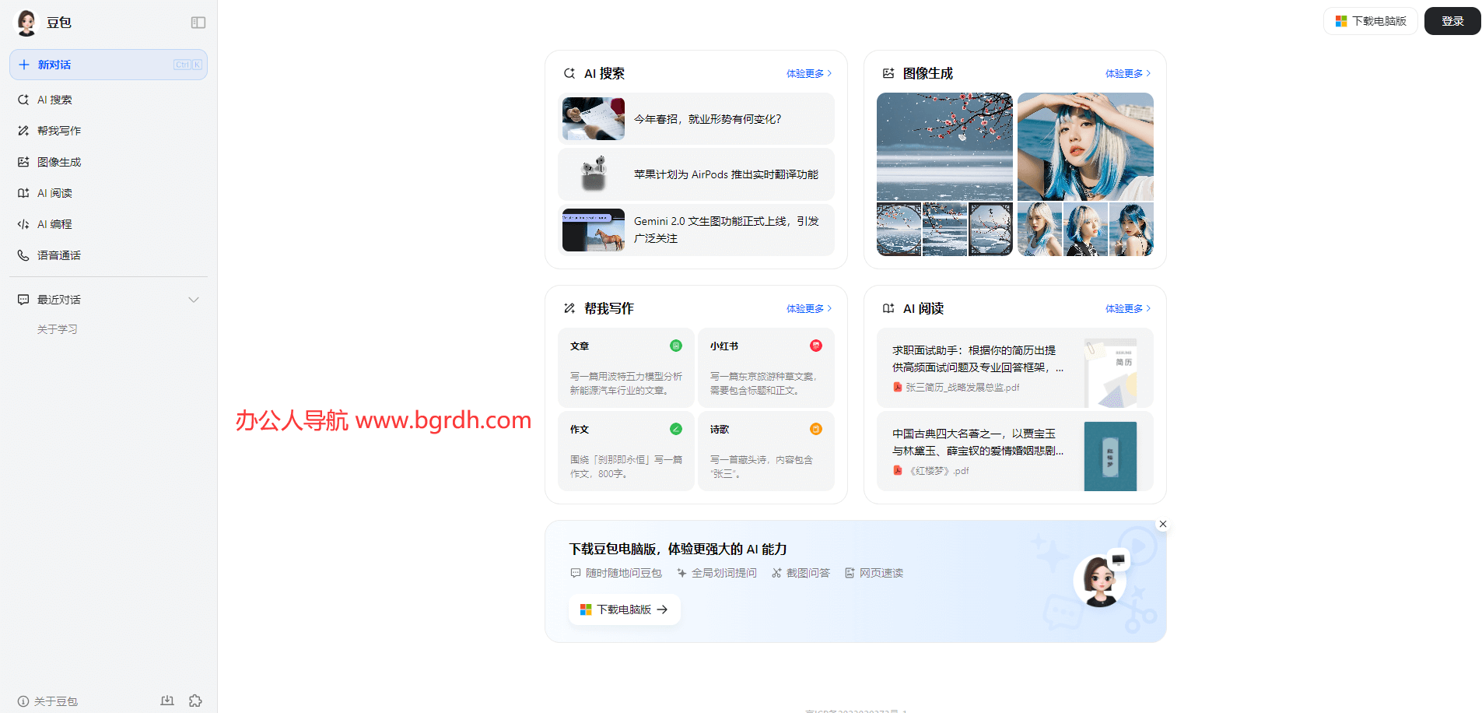Click the Doubao avatar logo
Image resolution: width=1482 pixels, height=713 pixels.
point(27,23)
